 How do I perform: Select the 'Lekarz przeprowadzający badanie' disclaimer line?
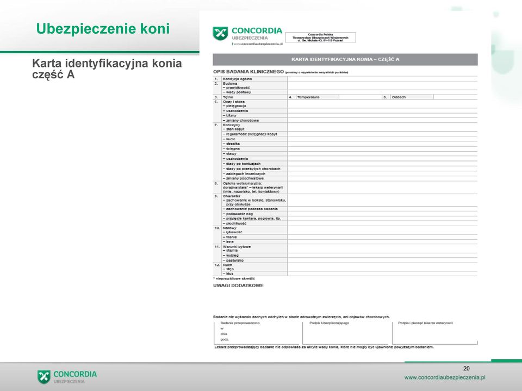point(324,347)
